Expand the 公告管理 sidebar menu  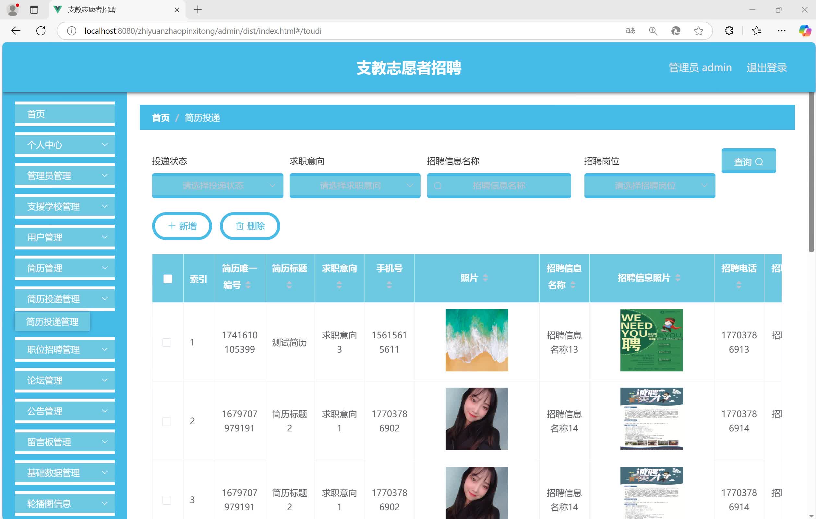point(65,411)
